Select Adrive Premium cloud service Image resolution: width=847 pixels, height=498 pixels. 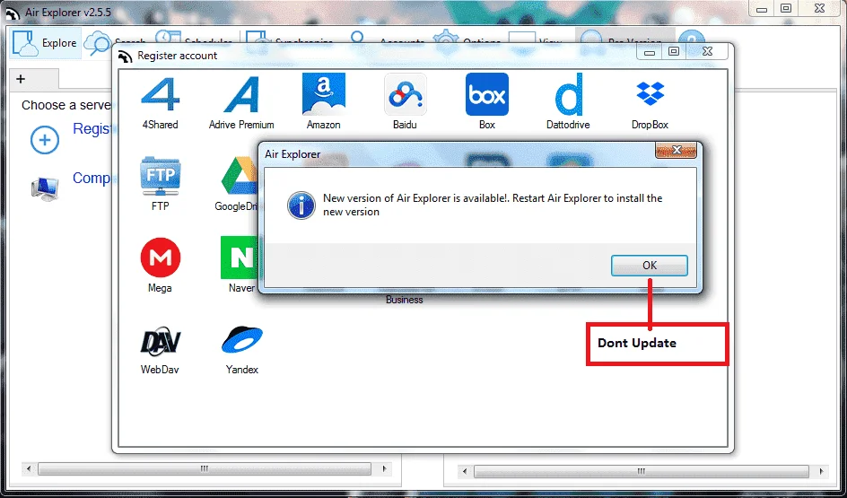pyautogui.click(x=241, y=95)
